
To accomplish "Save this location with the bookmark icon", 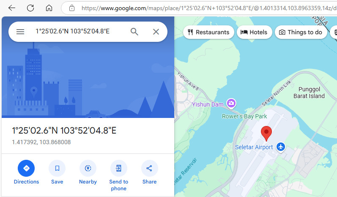I will [57, 168].
